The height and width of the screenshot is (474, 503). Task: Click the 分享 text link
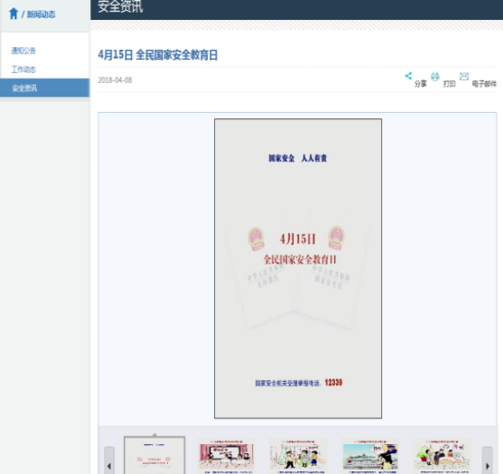click(x=421, y=84)
